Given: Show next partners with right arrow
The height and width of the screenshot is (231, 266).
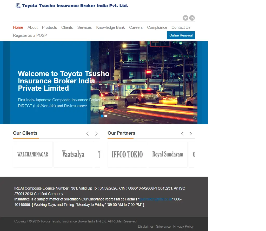Looking at the screenshot, I should tap(191, 134).
